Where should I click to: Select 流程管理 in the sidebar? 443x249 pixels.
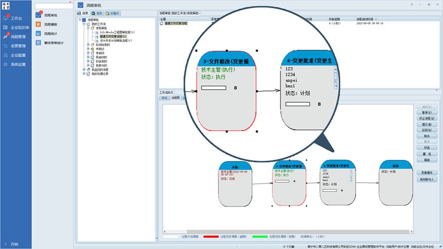pos(18,37)
